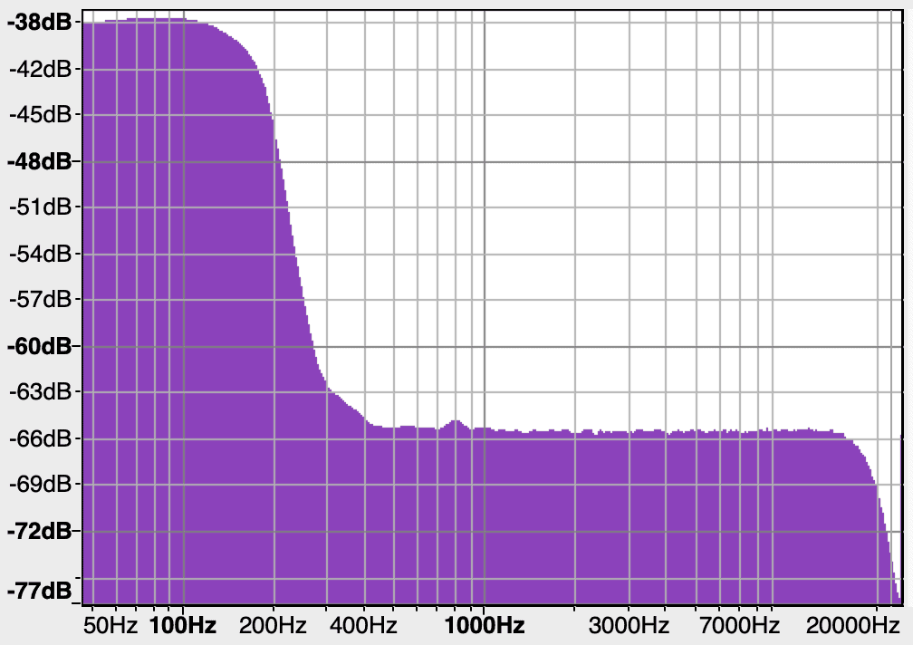
Task: Click the -48dB axis label
Action: pos(40,161)
